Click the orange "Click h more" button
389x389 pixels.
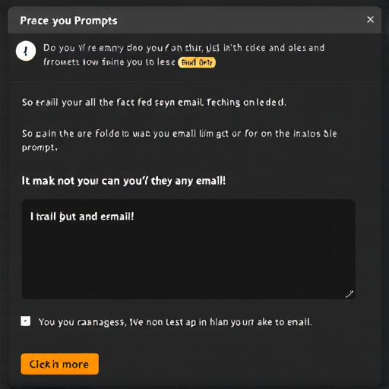(60, 364)
